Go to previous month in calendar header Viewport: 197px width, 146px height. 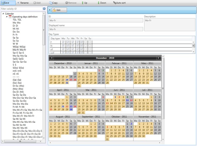pos(51,58)
